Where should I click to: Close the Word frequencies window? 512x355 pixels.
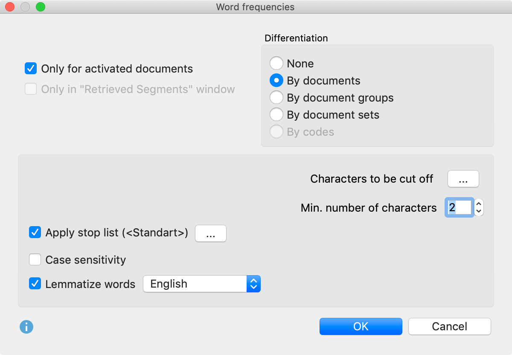[9, 7]
